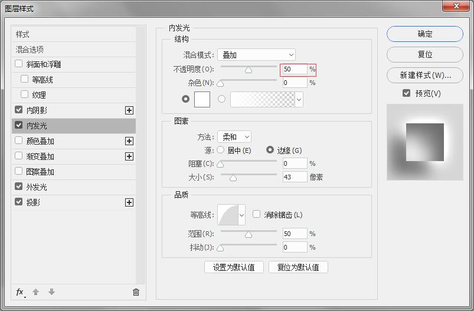Select the gradient radio button

click(221, 99)
